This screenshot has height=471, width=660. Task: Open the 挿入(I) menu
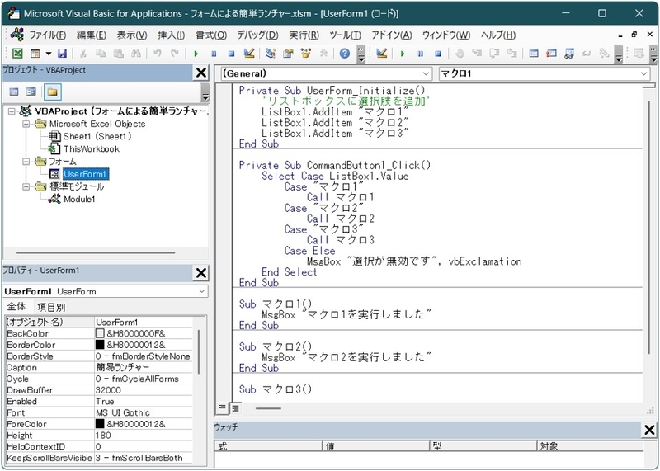point(172,35)
